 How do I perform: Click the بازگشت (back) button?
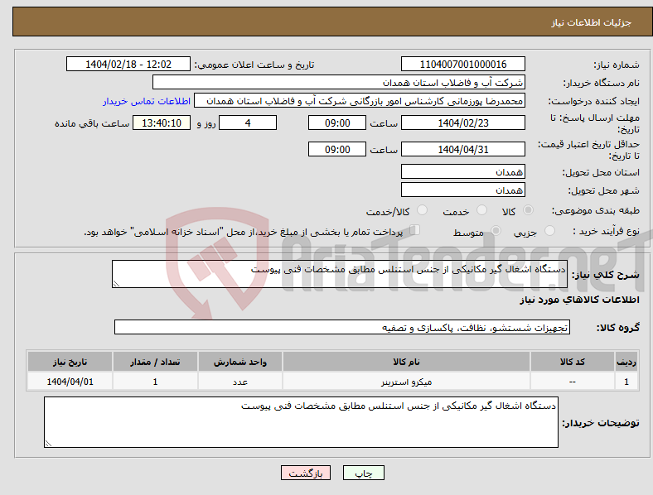[x=306, y=473]
